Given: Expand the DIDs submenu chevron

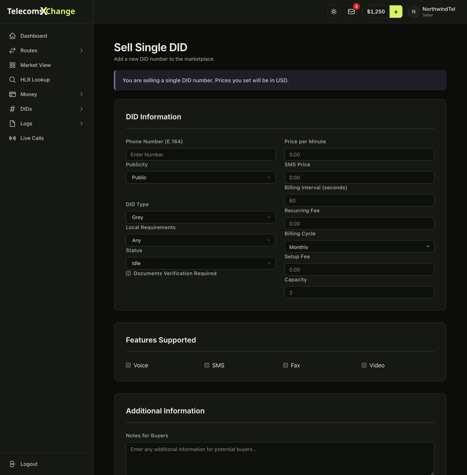Looking at the screenshot, I should click(81, 109).
